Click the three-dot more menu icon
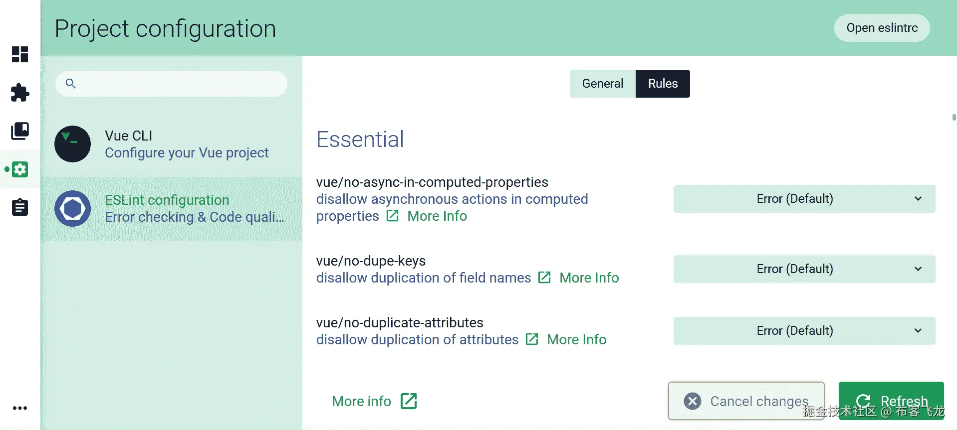 point(20,408)
